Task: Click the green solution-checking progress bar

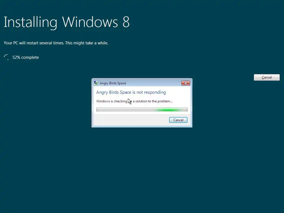Action: [142, 109]
